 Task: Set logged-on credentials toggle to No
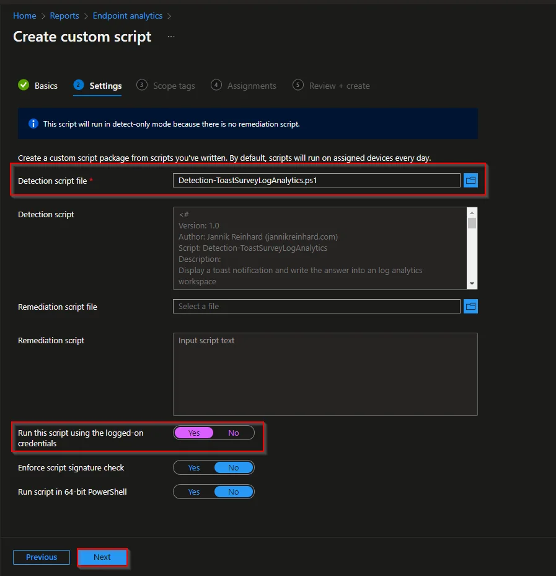(x=233, y=433)
